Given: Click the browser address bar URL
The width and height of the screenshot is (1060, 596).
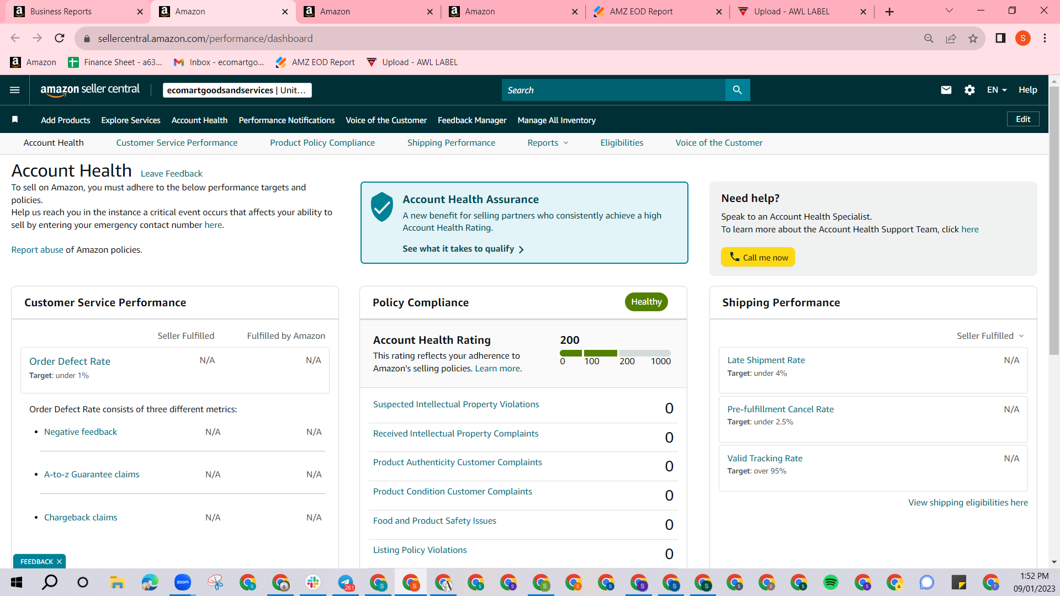Looking at the screenshot, I should click(x=205, y=39).
